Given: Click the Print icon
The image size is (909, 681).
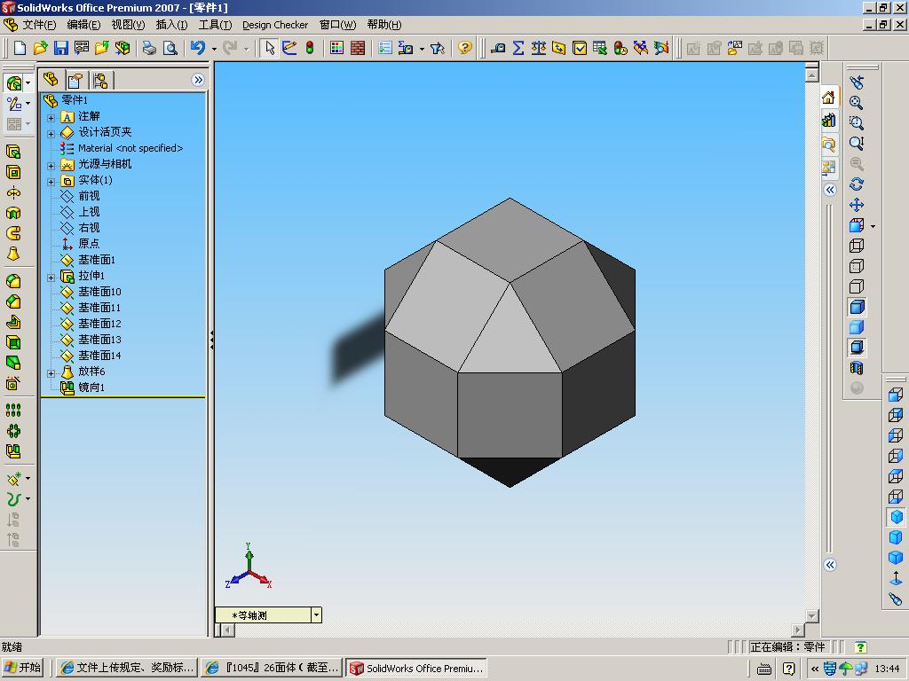Looking at the screenshot, I should (x=149, y=48).
